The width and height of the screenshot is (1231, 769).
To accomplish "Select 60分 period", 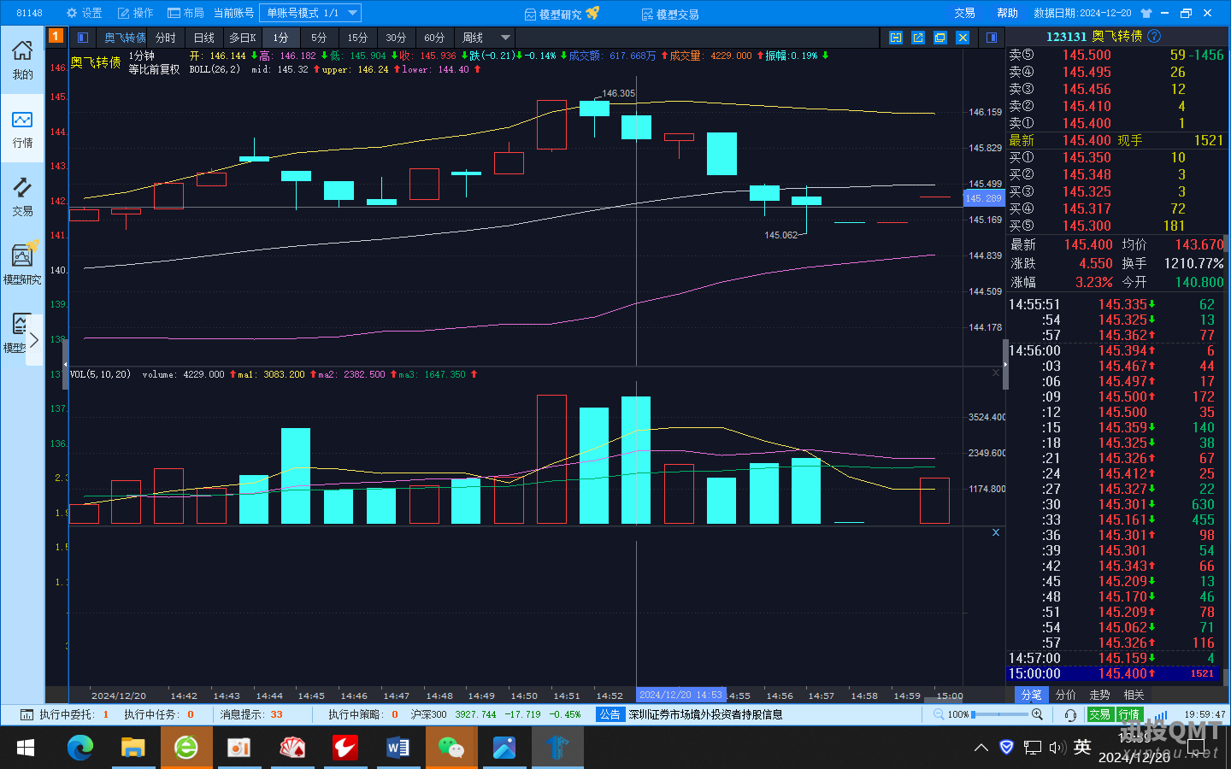I will pyautogui.click(x=434, y=38).
